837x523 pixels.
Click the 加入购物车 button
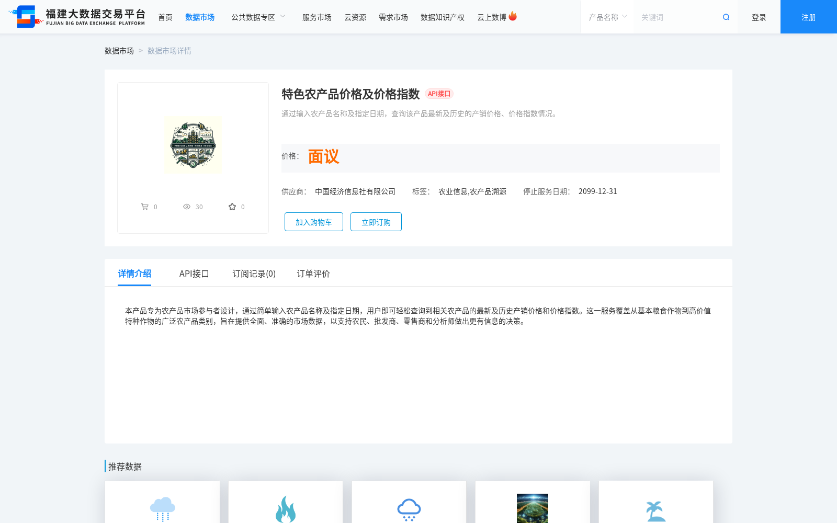click(314, 222)
